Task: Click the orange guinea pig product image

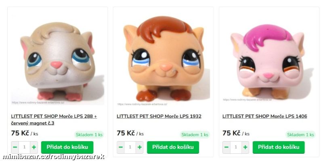Action: [x=164, y=60]
